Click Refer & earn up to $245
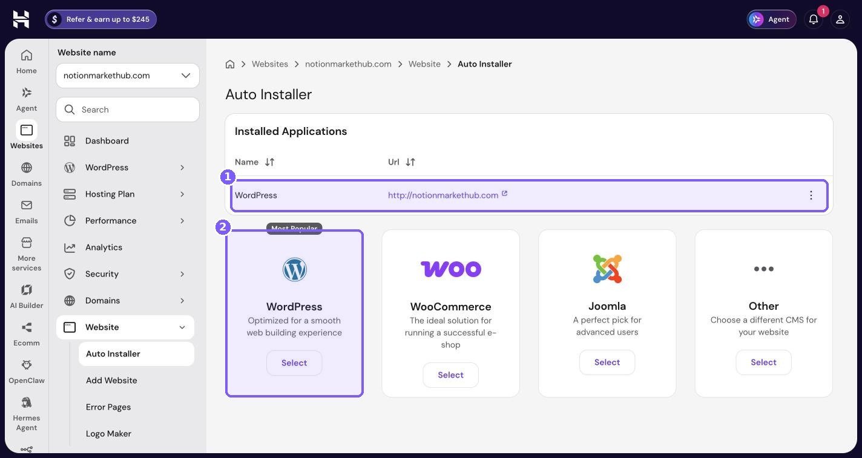862x458 pixels. tap(100, 19)
